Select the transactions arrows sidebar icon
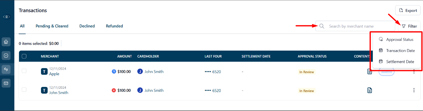This screenshot has width=423, height=111. point(6,69)
